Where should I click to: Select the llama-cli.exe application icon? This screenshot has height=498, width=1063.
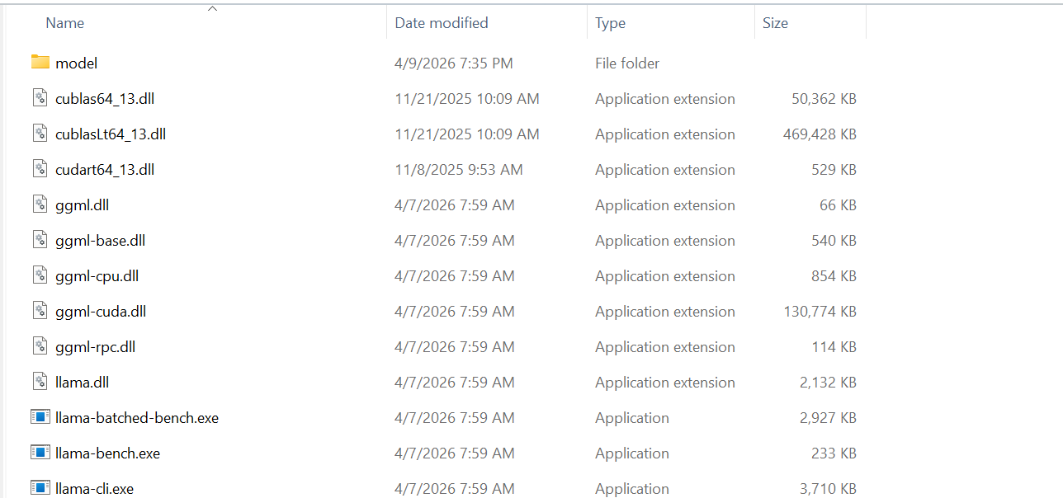[40, 487]
